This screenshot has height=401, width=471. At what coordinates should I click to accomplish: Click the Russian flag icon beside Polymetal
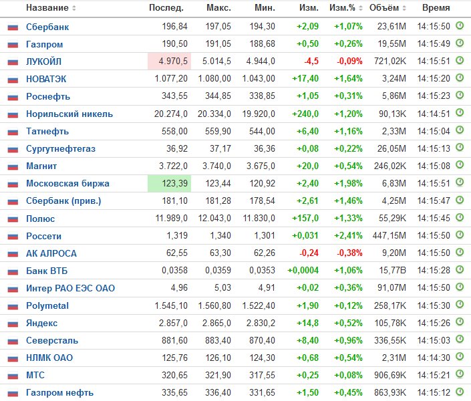tap(13, 306)
